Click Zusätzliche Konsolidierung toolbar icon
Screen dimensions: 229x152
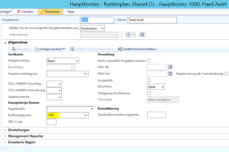(x=137, y=49)
